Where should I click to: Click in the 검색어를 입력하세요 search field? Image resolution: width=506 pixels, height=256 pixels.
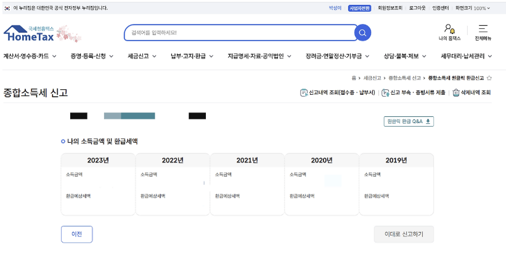240,33
